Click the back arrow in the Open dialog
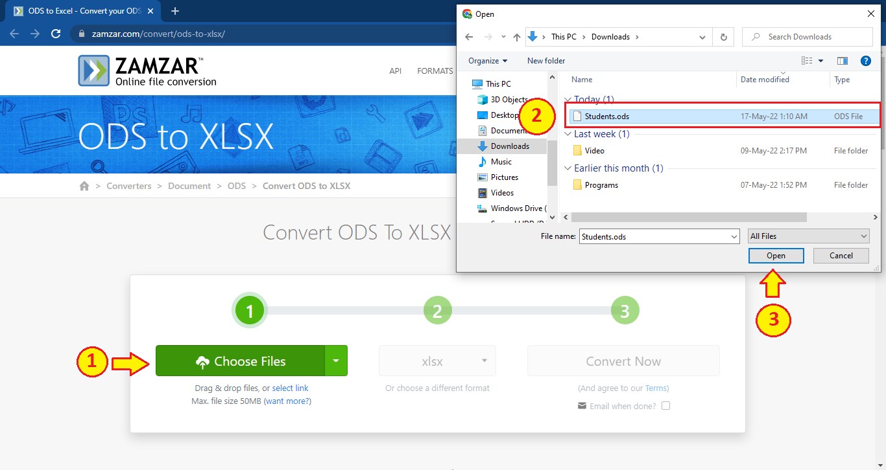This screenshot has width=886, height=470. (x=469, y=37)
